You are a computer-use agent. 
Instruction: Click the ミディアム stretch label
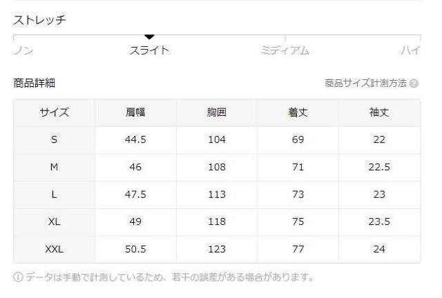pyautogui.click(x=285, y=50)
